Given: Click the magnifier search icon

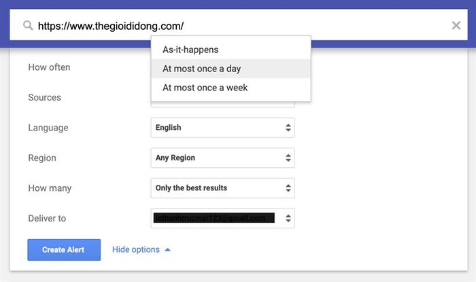Looking at the screenshot, I should click(28, 27).
